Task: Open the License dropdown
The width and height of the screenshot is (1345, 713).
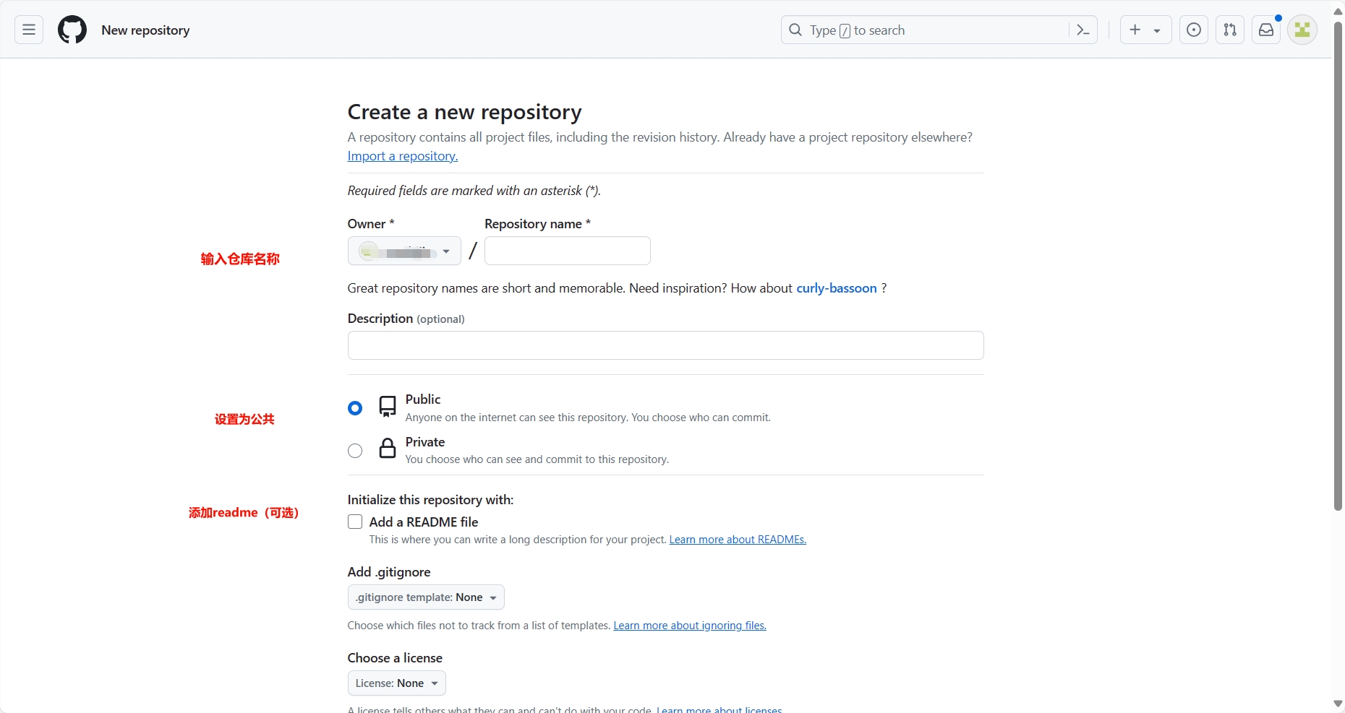Action: coord(396,683)
